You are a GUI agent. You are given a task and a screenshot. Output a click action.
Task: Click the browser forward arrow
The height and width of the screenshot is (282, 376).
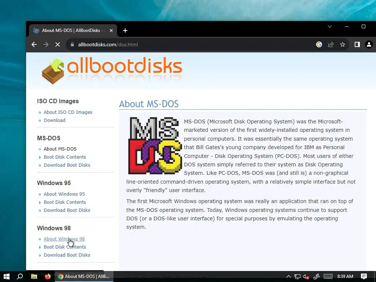tap(46, 44)
